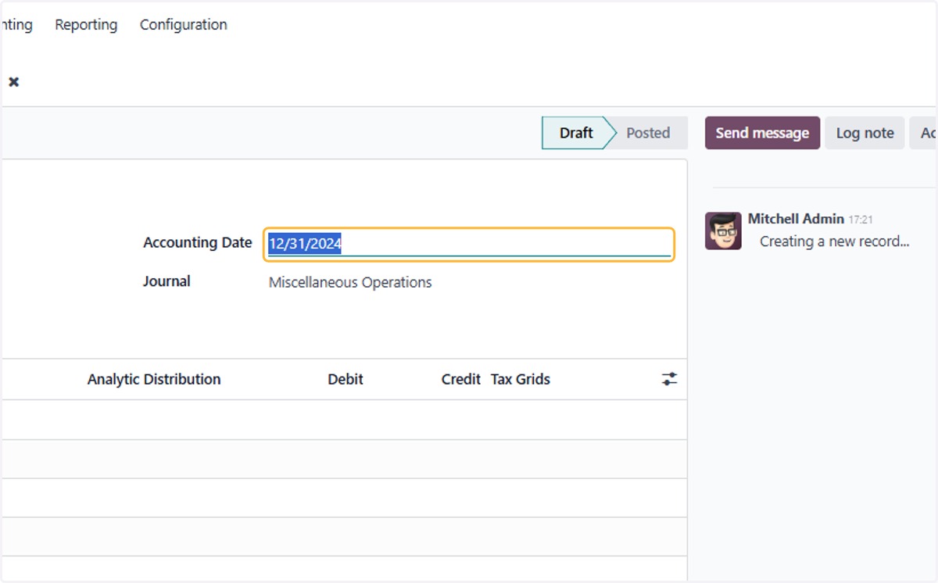Open column settings adjust icon

click(669, 379)
